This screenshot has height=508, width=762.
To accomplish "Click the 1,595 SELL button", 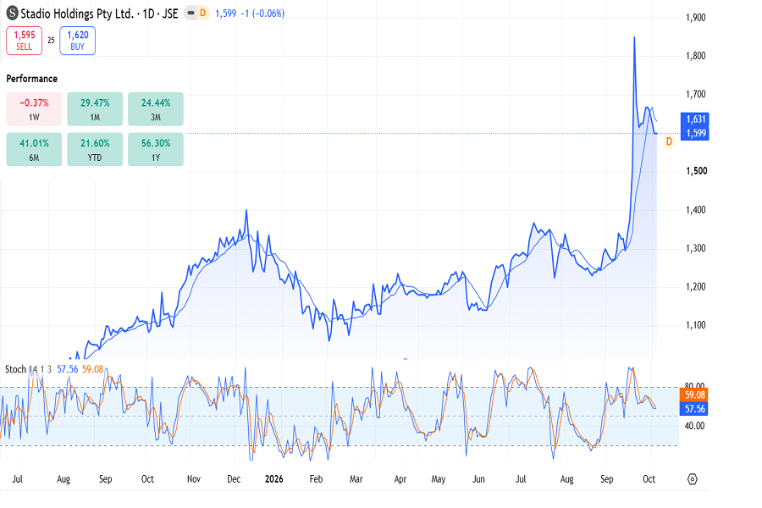I will tap(25, 41).
